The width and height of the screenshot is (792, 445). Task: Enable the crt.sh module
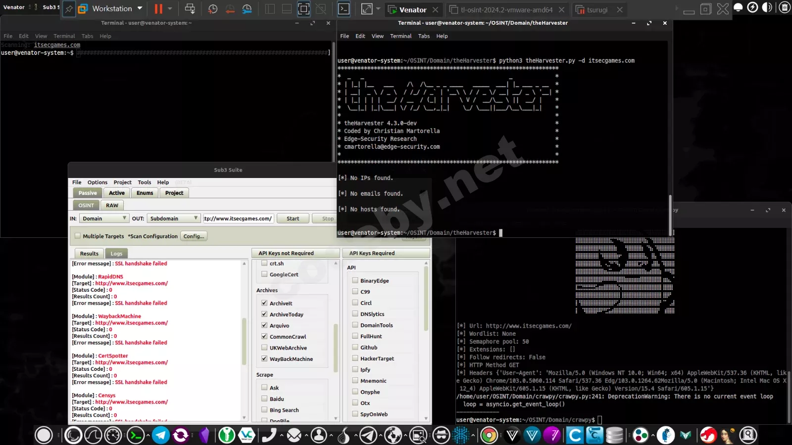point(265,264)
